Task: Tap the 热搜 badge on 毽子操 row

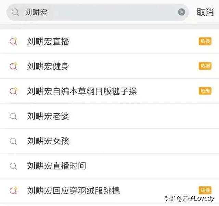Action: click(205, 91)
